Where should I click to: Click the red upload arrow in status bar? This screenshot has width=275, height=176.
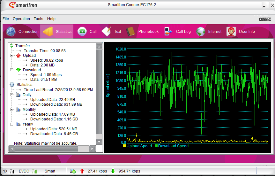tap(82, 171)
